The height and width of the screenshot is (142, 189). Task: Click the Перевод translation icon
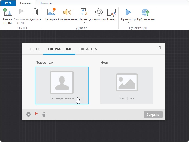tap(85, 12)
